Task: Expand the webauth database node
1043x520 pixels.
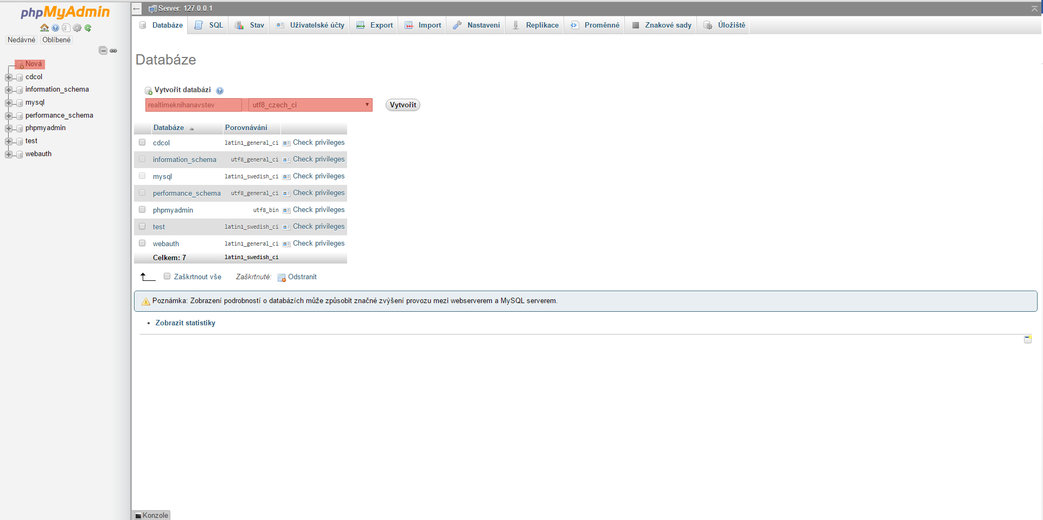Action: point(8,153)
